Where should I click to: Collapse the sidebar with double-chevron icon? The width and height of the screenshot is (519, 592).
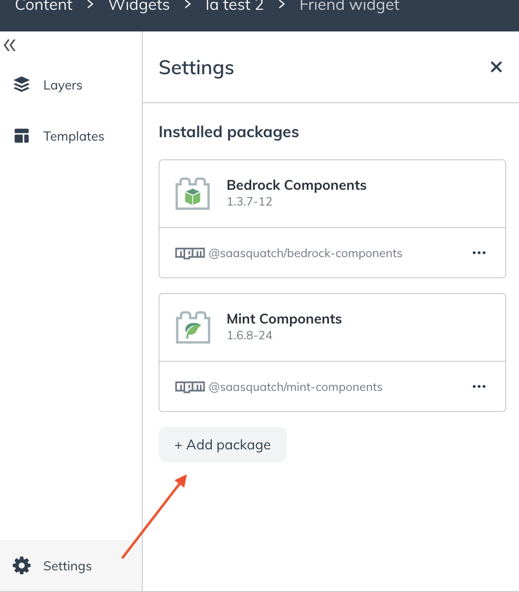(10, 46)
